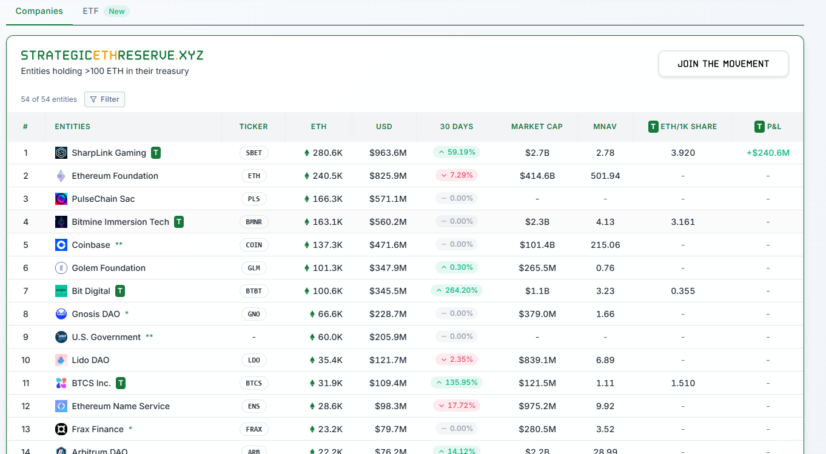Click the green T badge beside BTCS Inc.
Viewport: 826px width, 454px height.
[121, 383]
